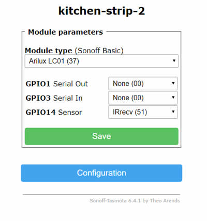Go back to the Configuration menu

coord(101,173)
